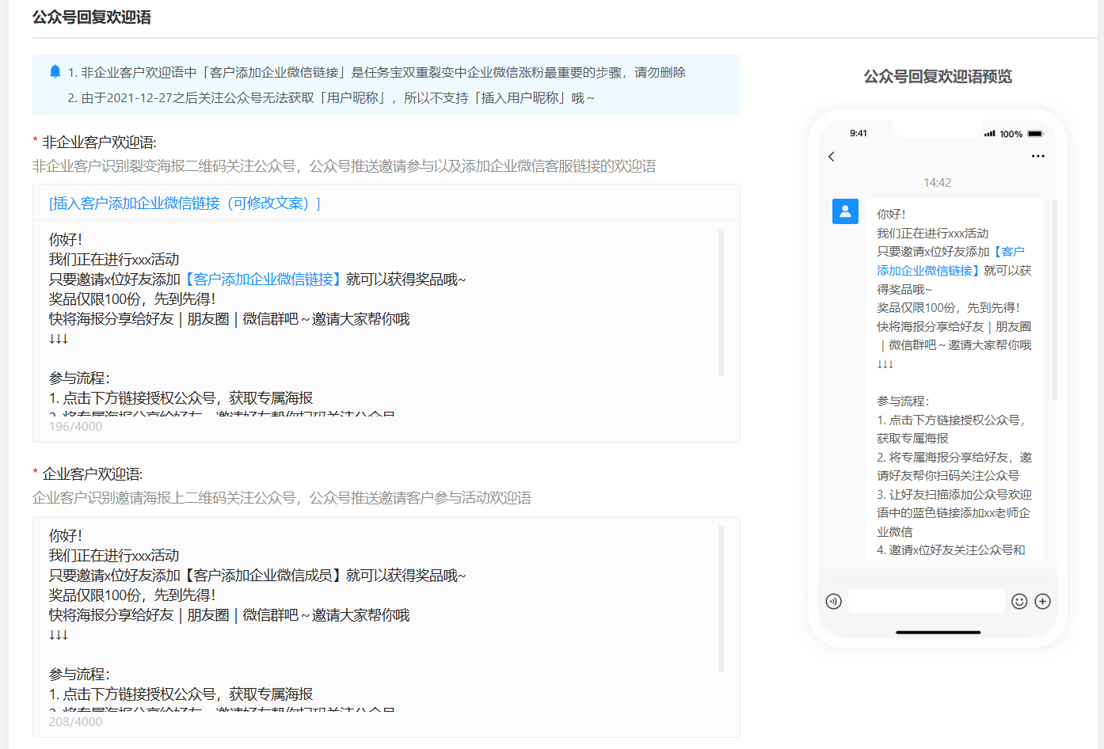Click the plus icon in phone preview
This screenshot has height=749, width=1104.
pyautogui.click(x=1043, y=602)
